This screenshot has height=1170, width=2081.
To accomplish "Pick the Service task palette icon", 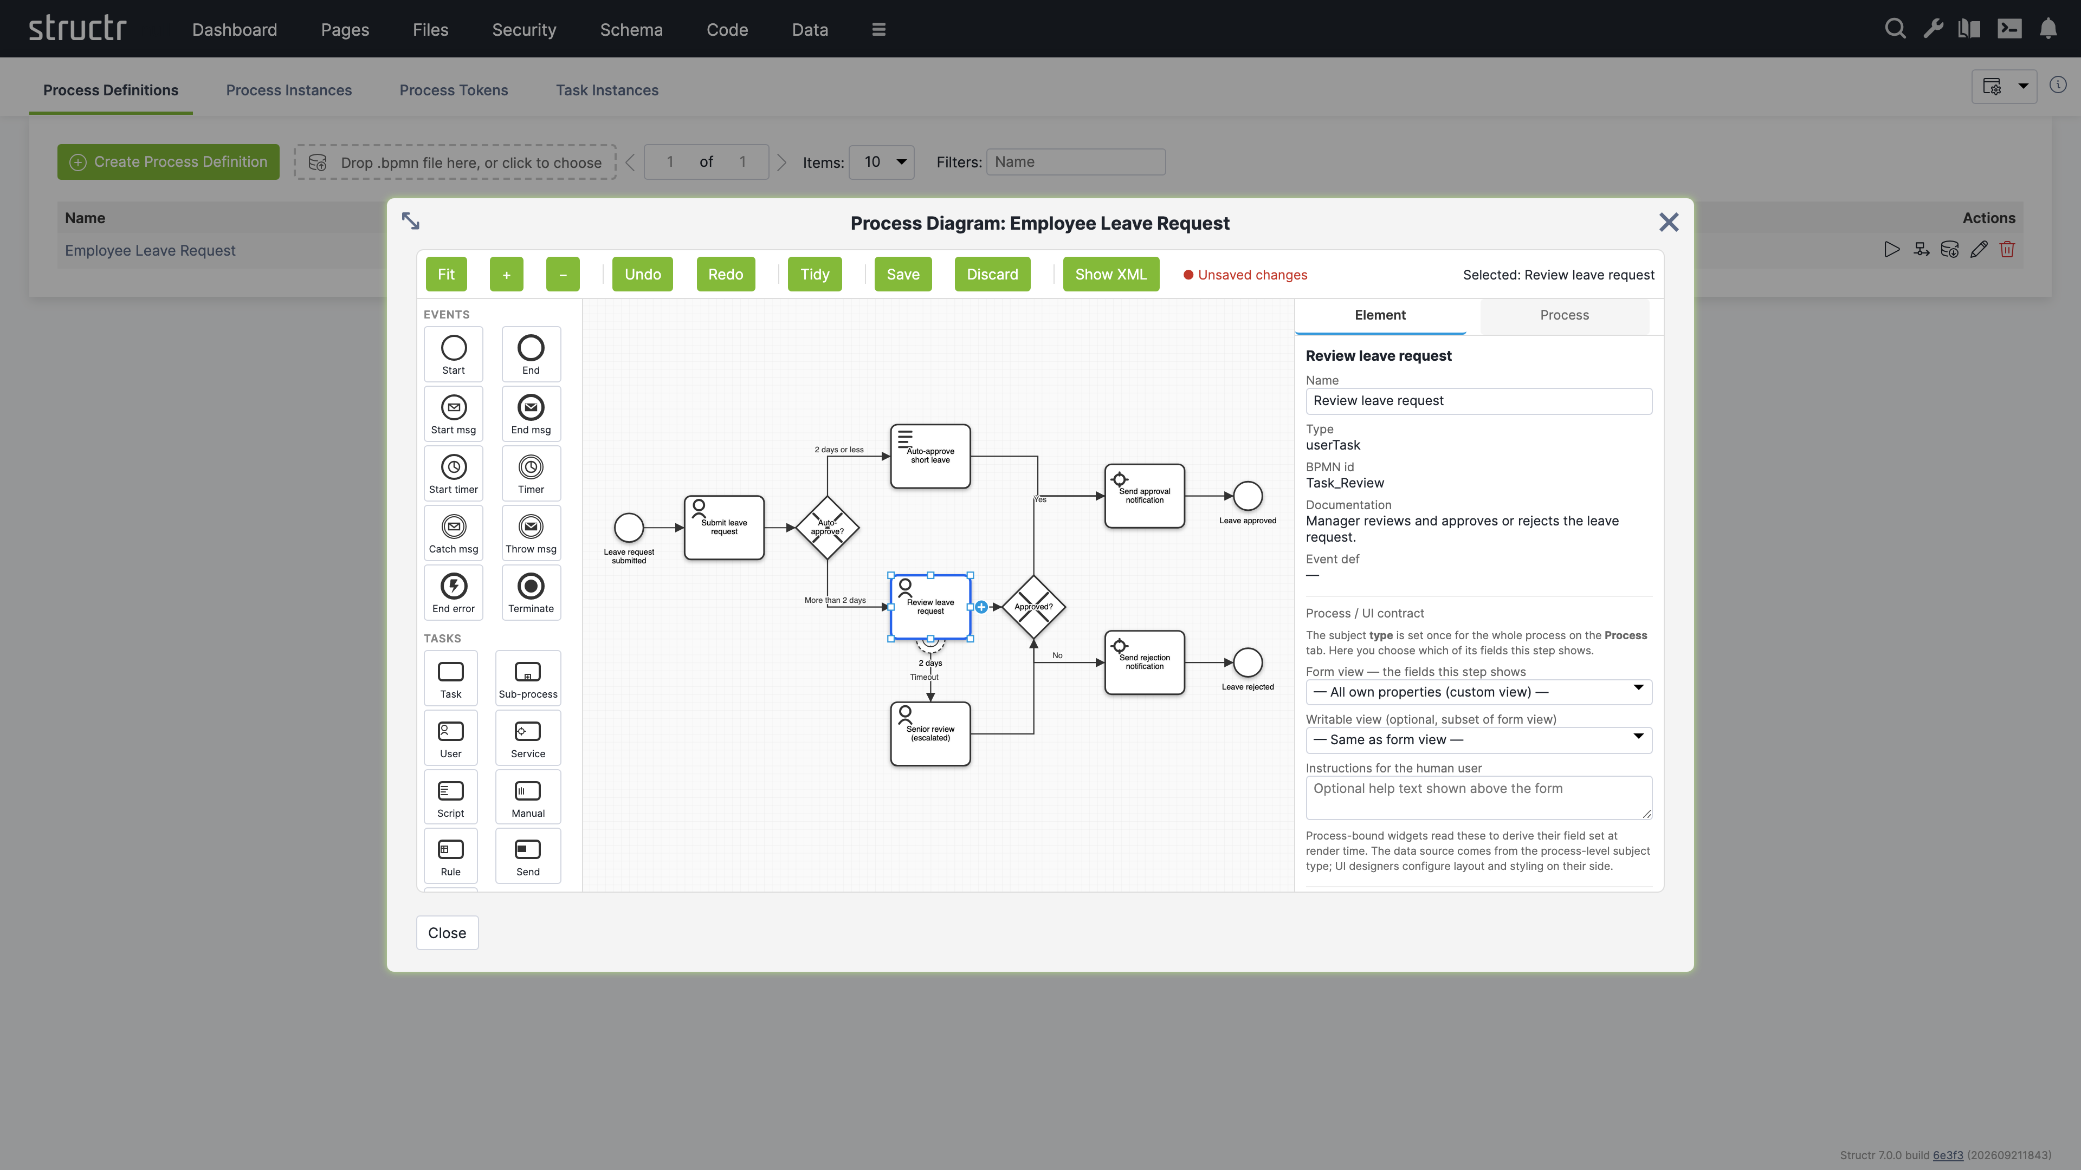I will point(527,739).
